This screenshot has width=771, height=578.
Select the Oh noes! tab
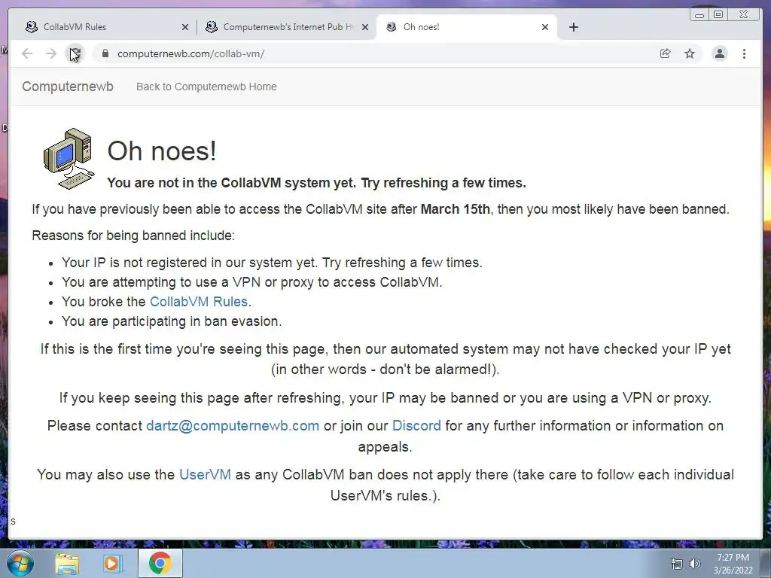pos(466,27)
